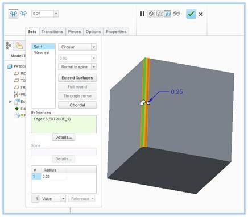Open the Pieces tab
This screenshot has height=217, width=248.
[x=75, y=32]
